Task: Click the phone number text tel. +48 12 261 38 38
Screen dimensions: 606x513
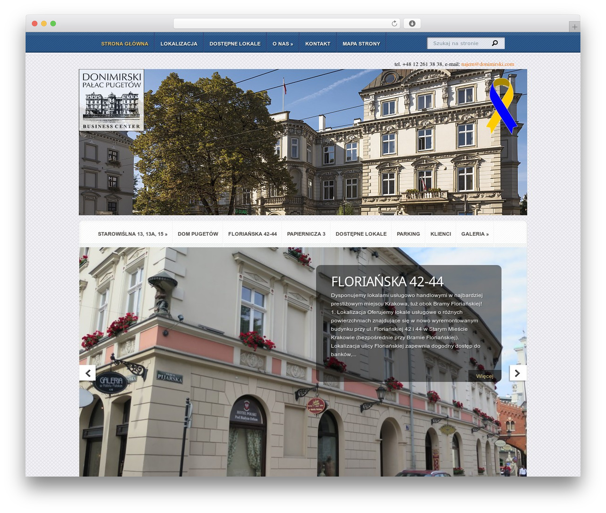Action: [x=419, y=64]
